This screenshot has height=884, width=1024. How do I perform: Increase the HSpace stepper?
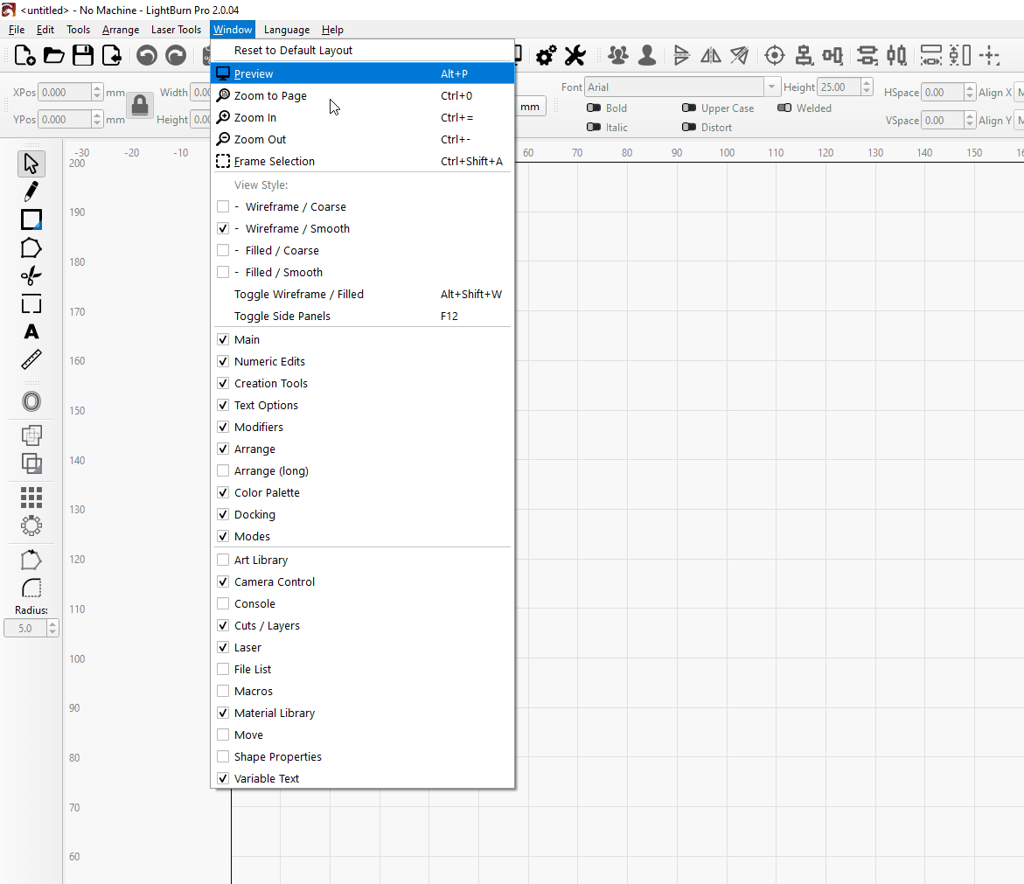(970, 88)
